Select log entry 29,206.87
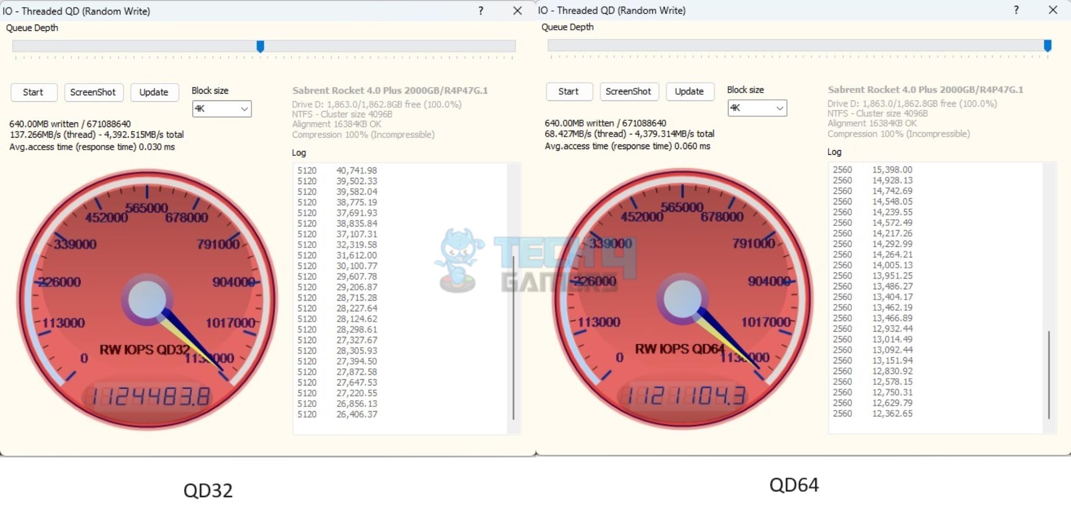The height and width of the screenshot is (521, 1071). (357, 287)
